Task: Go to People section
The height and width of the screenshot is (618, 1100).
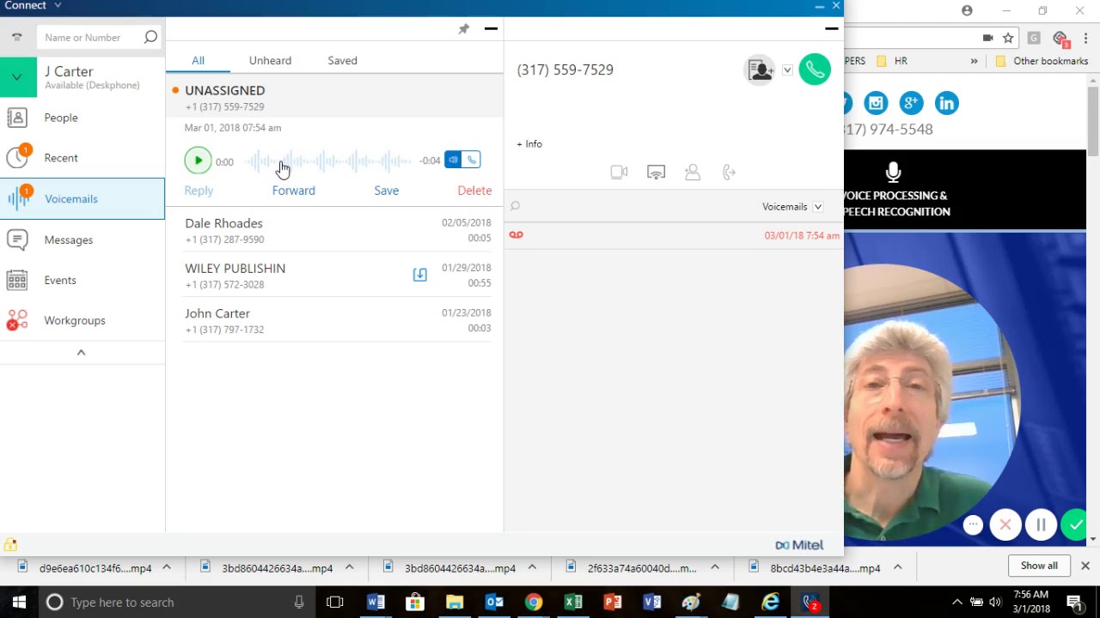Action: click(82, 118)
